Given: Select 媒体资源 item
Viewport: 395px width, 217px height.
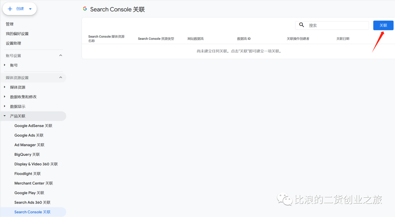Looking at the screenshot, I should [x=18, y=88].
